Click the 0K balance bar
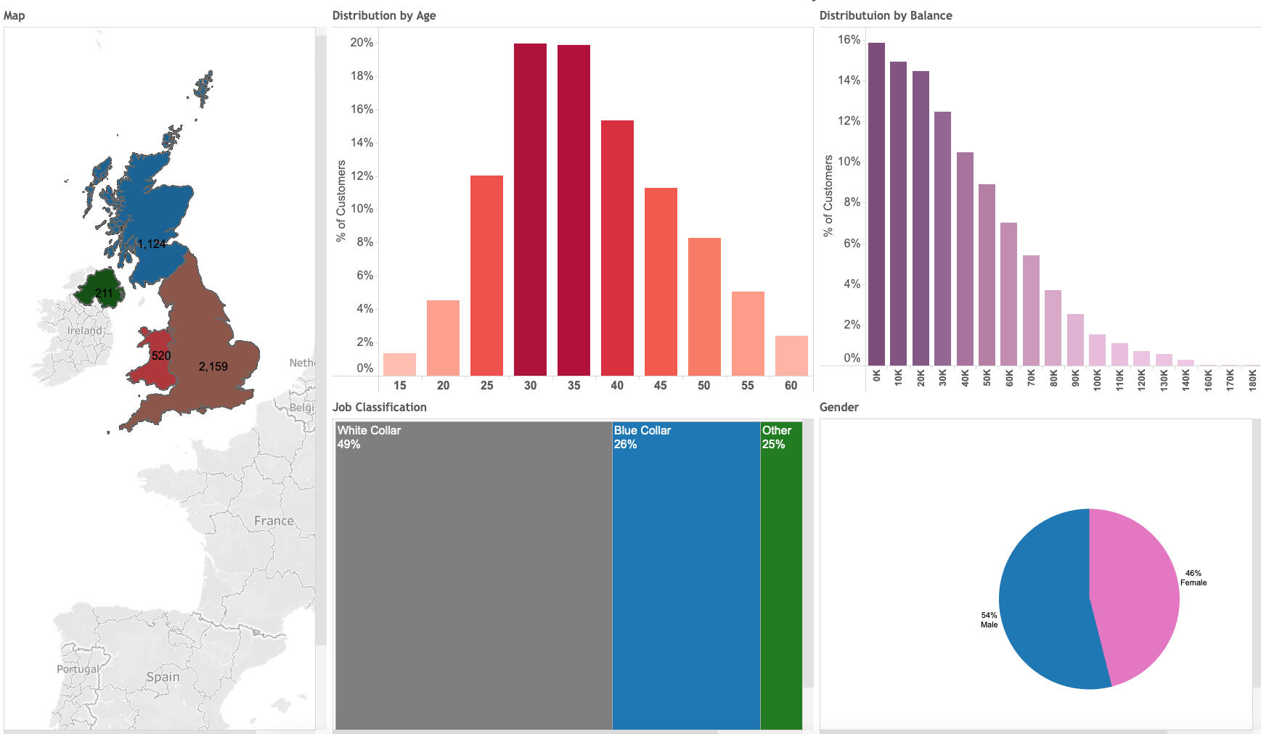This screenshot has width=1261, height=734. point(876,204)
